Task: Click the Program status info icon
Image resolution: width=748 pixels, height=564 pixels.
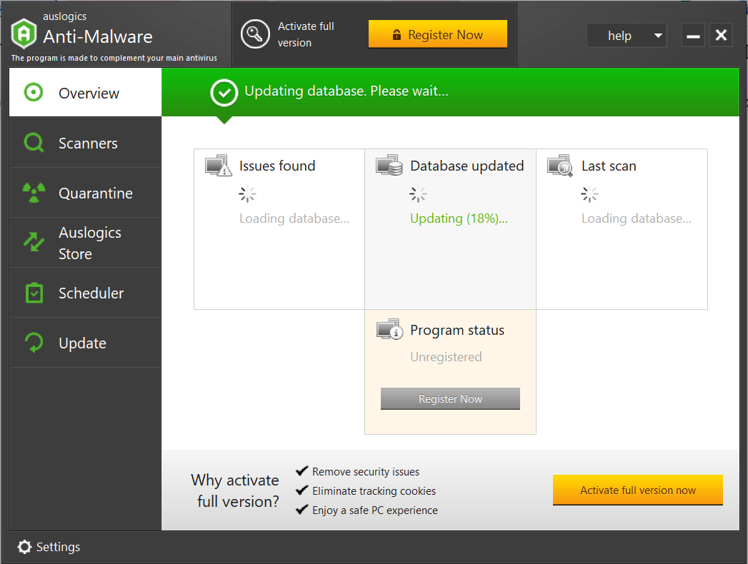Action: coord(389,329)
